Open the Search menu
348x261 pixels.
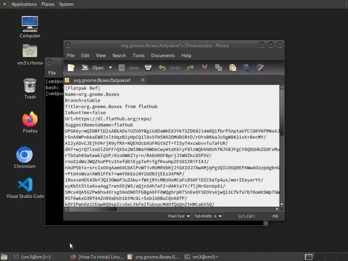[x=119, y=55]
